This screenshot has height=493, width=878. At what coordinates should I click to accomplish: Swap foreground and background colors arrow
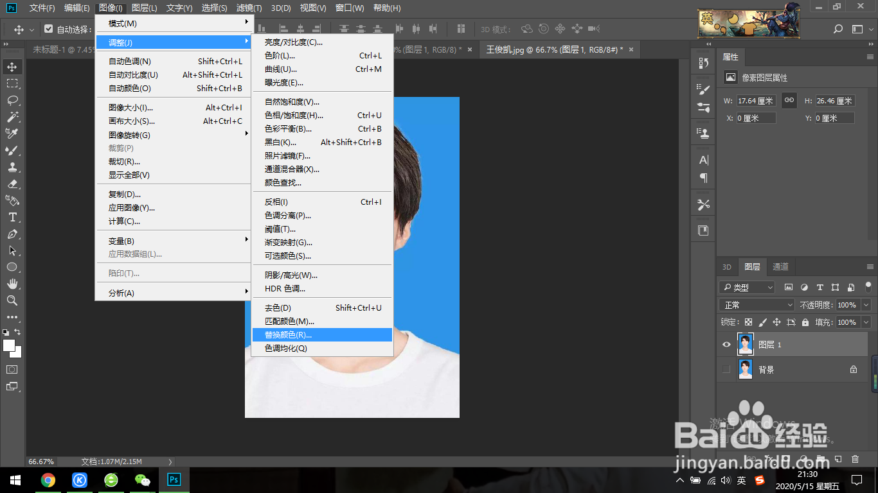(x=18, y=332)
